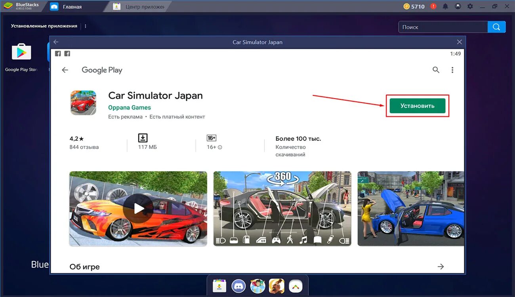Click the Установленные приложения heading
This screenshot has width=515, height=297.
click(44, 26)
